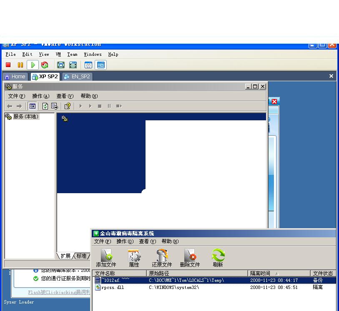The height and width of the screenshot is (311, 339).
Task: Open 帮助(H) menu in the quarantine window
Action: pos(170,241)
